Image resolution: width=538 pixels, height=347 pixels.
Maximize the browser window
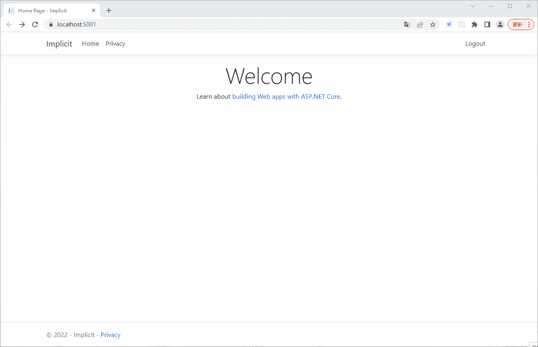coord(510,6)
